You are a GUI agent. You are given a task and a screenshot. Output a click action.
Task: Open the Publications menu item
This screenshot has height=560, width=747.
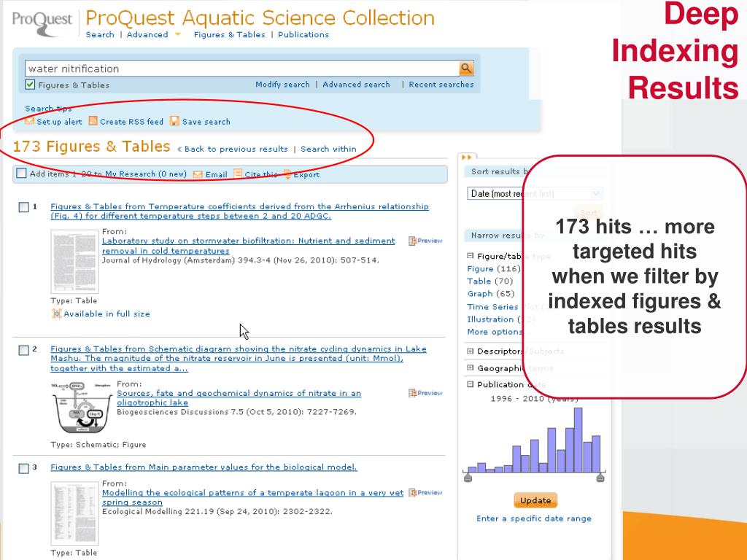(x=303, y=34)
